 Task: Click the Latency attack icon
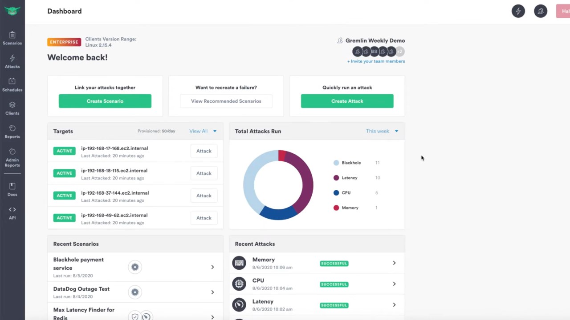click(239, 305)
